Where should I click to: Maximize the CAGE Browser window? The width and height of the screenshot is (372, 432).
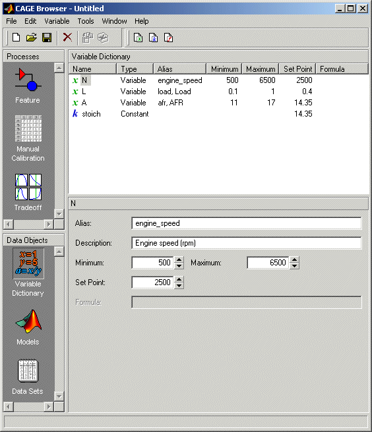(350, 9)
